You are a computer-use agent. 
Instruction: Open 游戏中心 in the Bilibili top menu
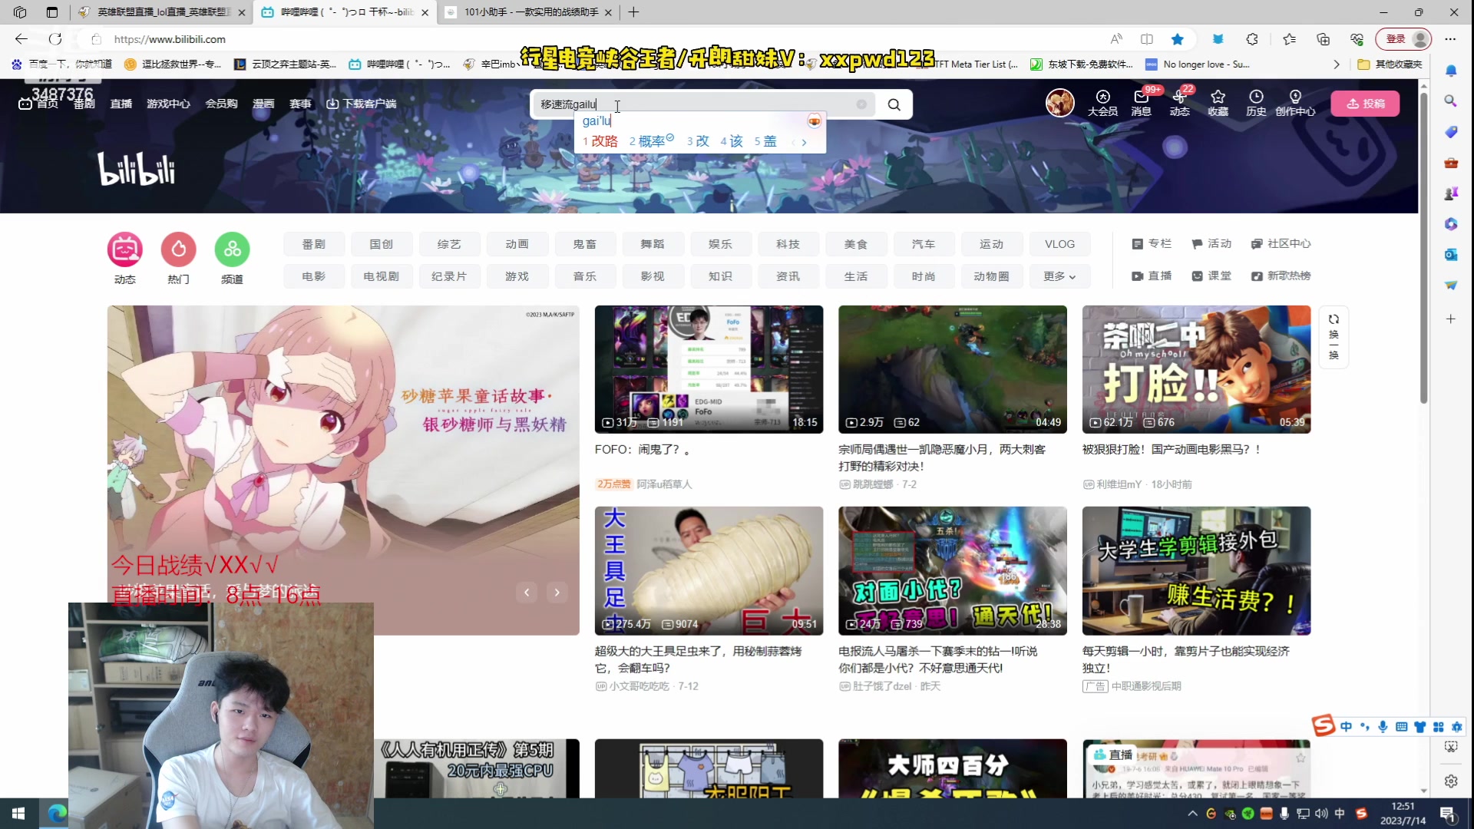coord(168,104)
